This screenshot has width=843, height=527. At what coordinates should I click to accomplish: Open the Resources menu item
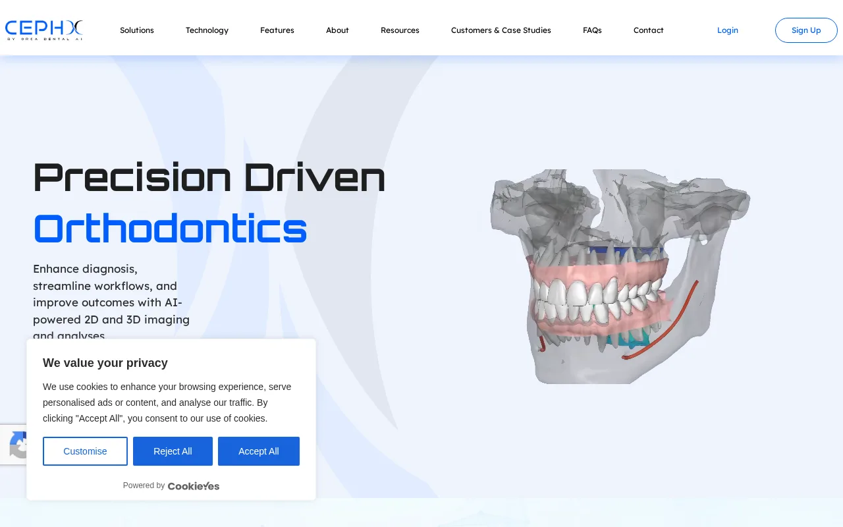tap(400, 30)
